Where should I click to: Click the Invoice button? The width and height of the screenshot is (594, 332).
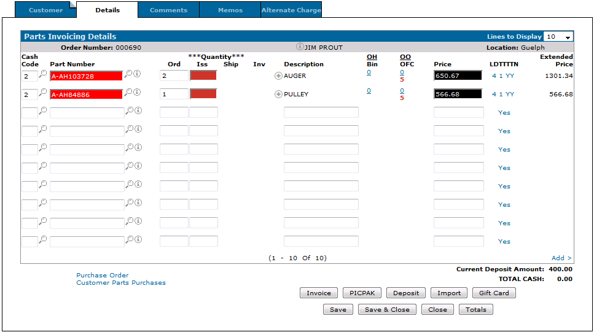pos(319,293)
